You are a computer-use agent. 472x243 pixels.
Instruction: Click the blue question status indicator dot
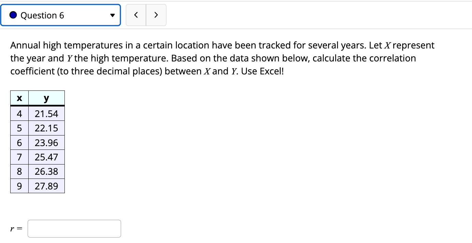pos(13,15)
